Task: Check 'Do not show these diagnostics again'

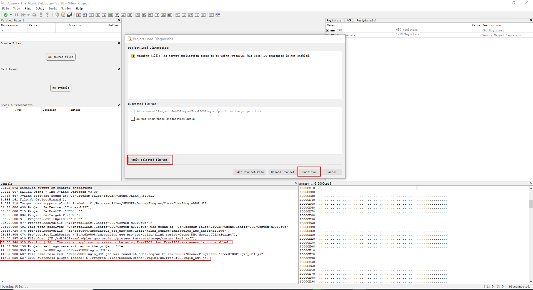Action: [x=133, y=119]
